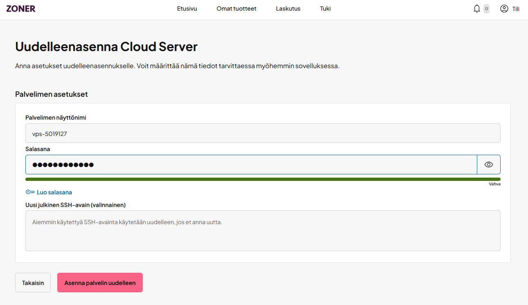This screenshot has height=305, width=528.
Task: Click the Takaisin button
Action: coord(33,283)
